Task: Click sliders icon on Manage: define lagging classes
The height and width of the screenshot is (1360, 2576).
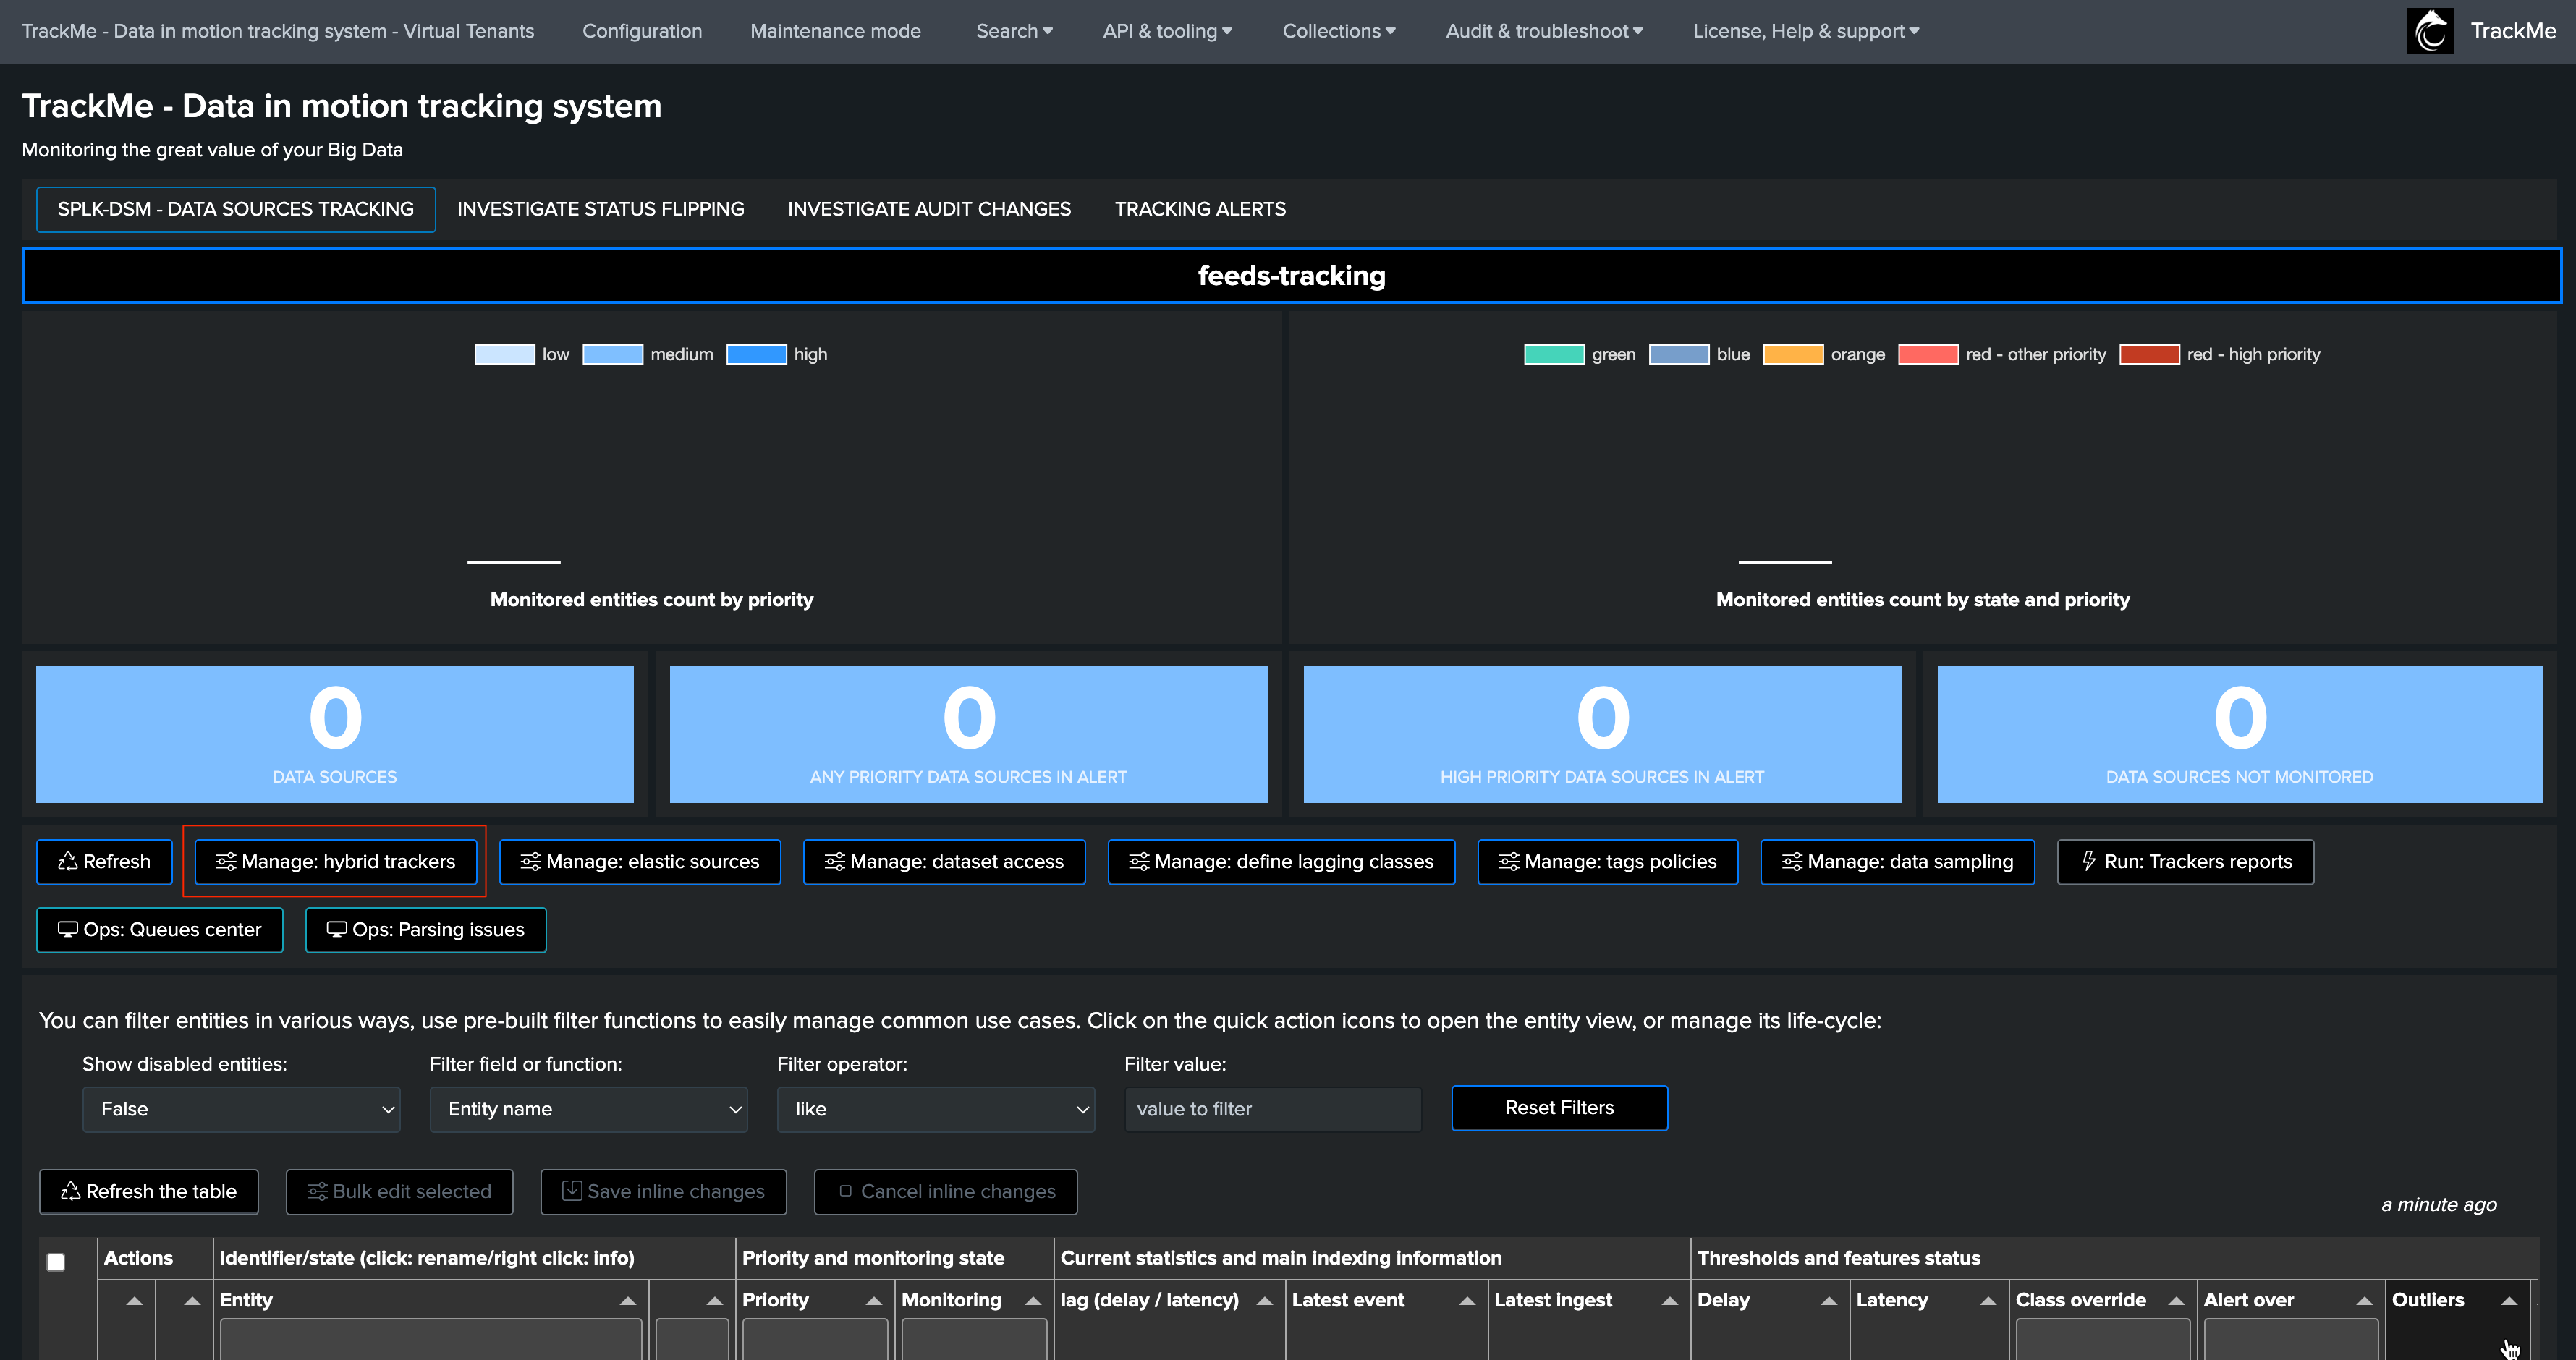Action: coord(1138,861)
